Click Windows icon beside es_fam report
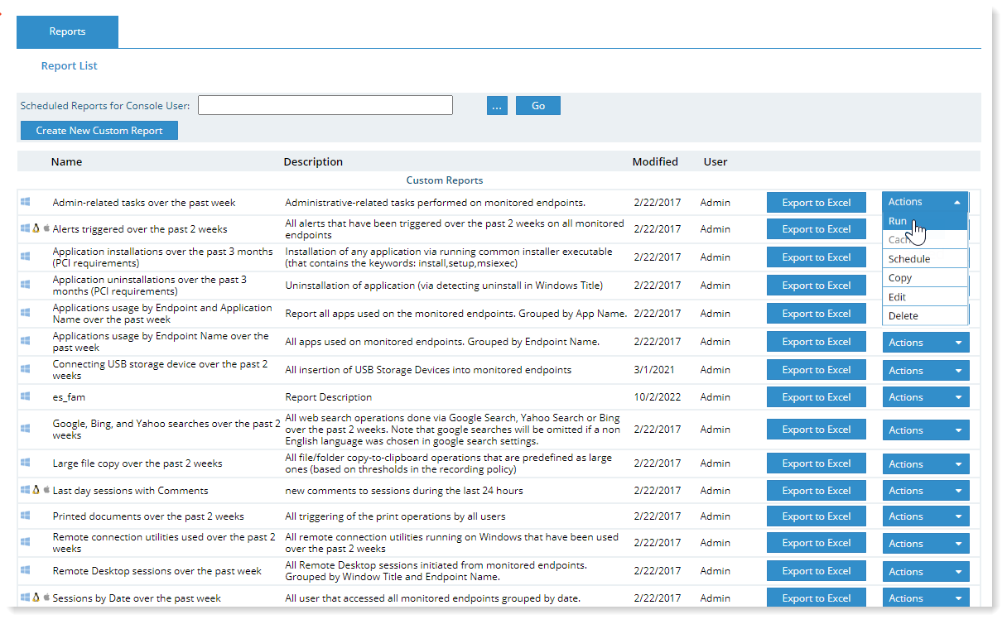1007x629 pixels. pyautogui.click(x=26, y=396)
